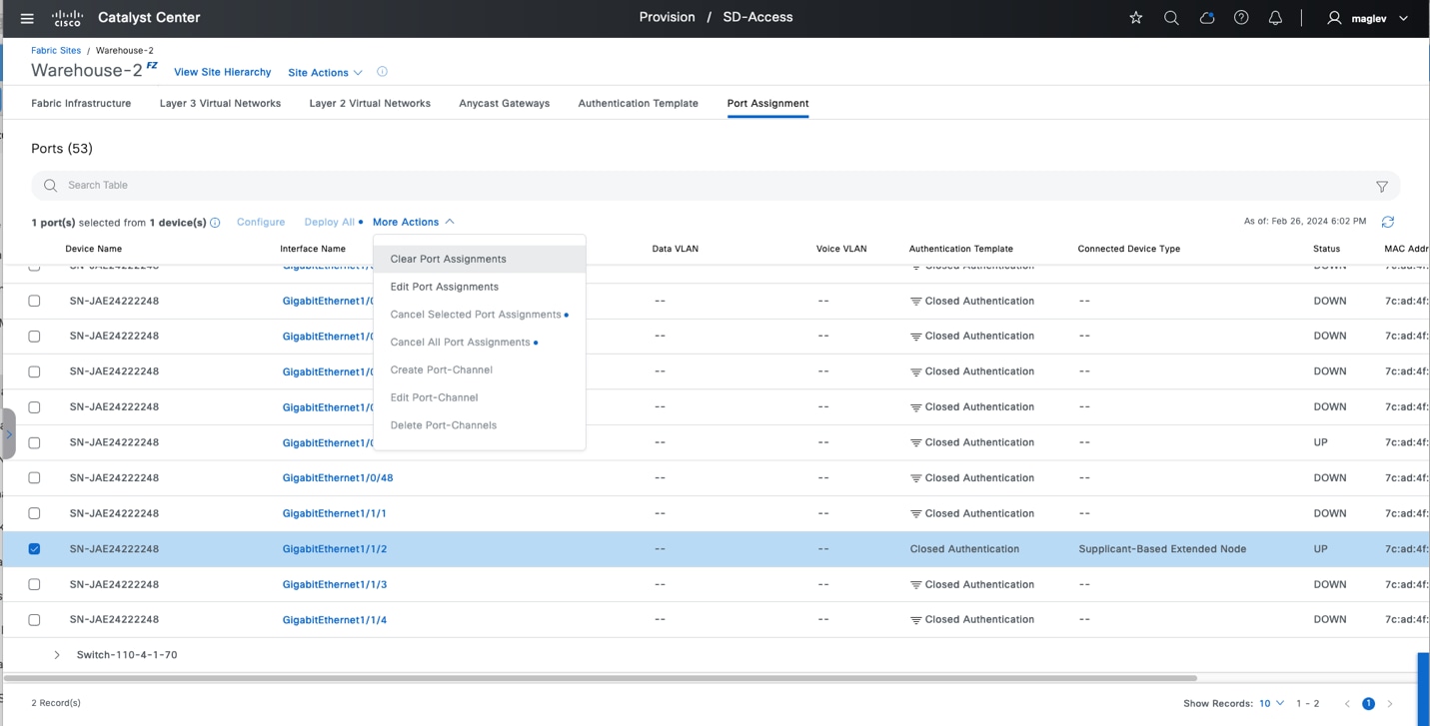Choose Clear Port Assignments from menu
The width and height of the screenshot is (1430, 726).
(448, 259)
